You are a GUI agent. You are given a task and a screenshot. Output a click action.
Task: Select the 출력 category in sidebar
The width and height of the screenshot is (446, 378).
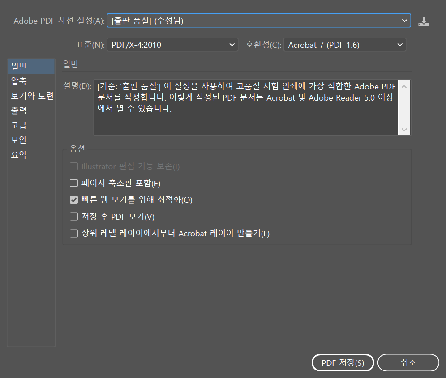point(31,111)
